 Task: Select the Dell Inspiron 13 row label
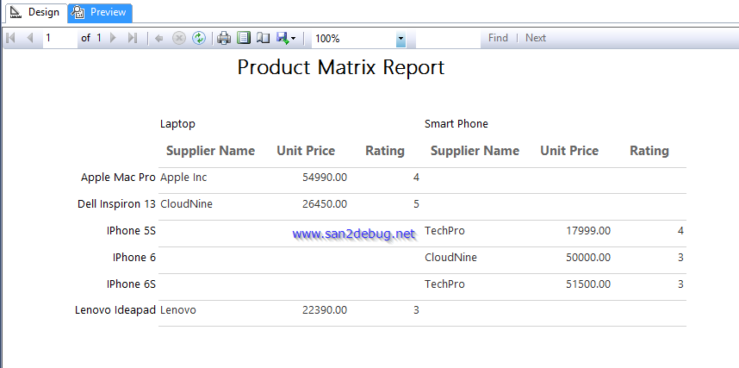pos(116,203)
